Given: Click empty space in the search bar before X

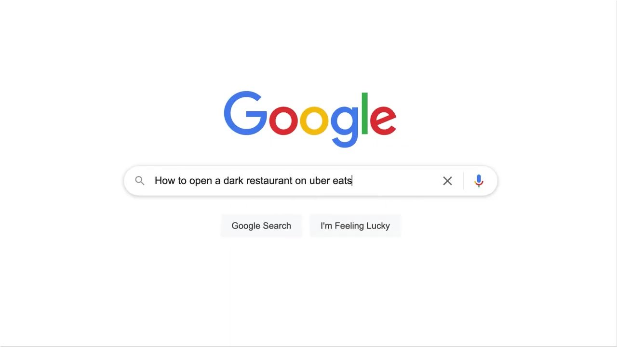Looking at the screenshot, I should pos(395,181).
